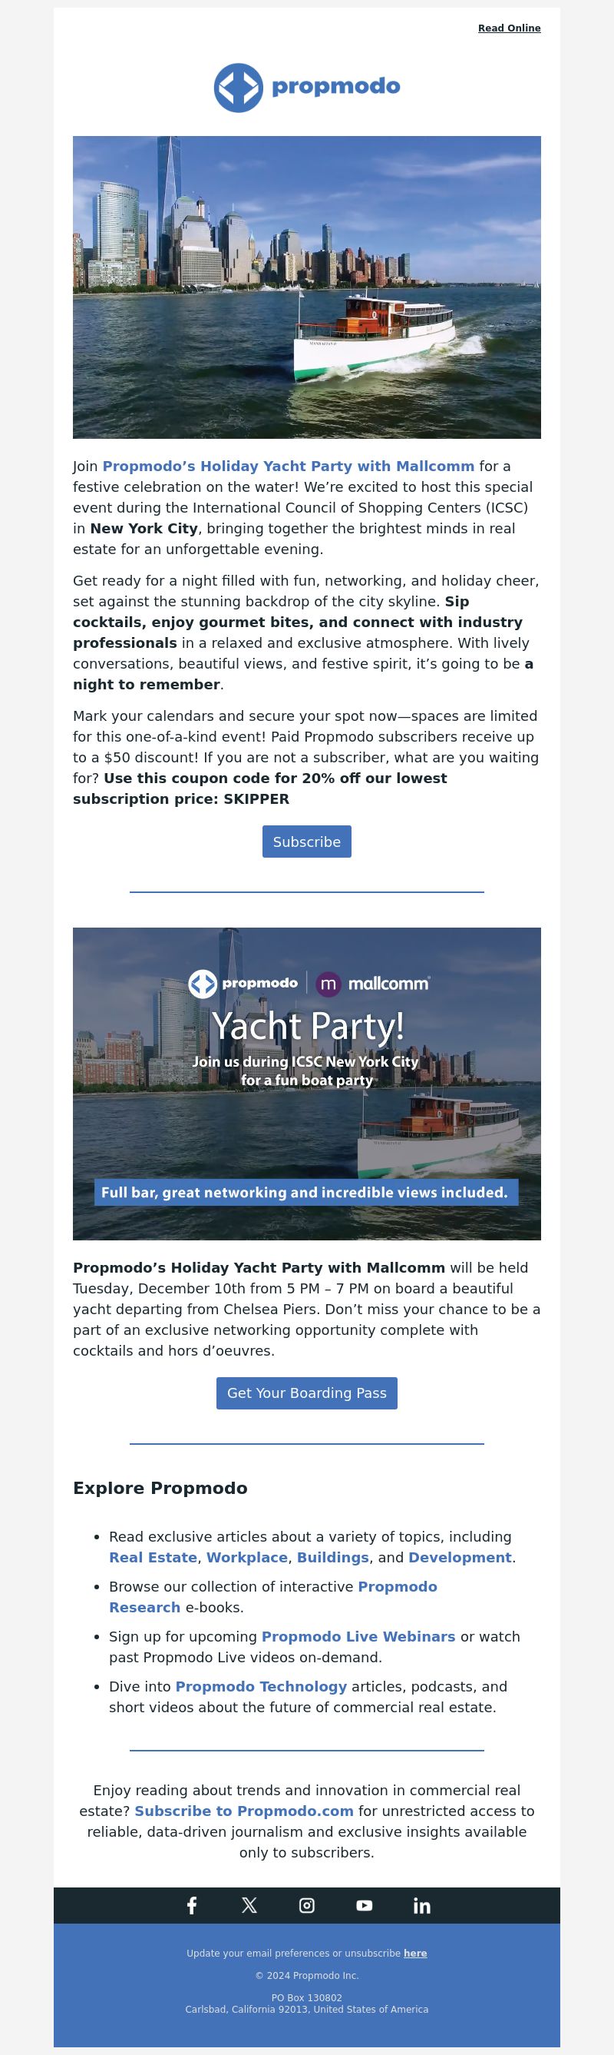614x2055 pixels.
Task: Open the YouTube icon in the footer
Action: coord(364,1905)
